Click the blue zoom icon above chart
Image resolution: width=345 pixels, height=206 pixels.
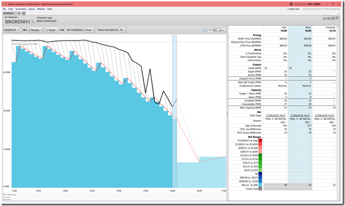205,30
